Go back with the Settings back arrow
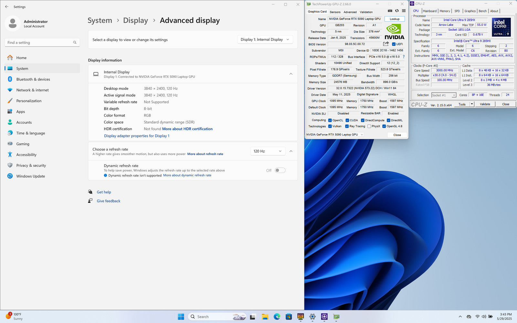The width and height of the screenshot is (517, 323). [7, 7]
